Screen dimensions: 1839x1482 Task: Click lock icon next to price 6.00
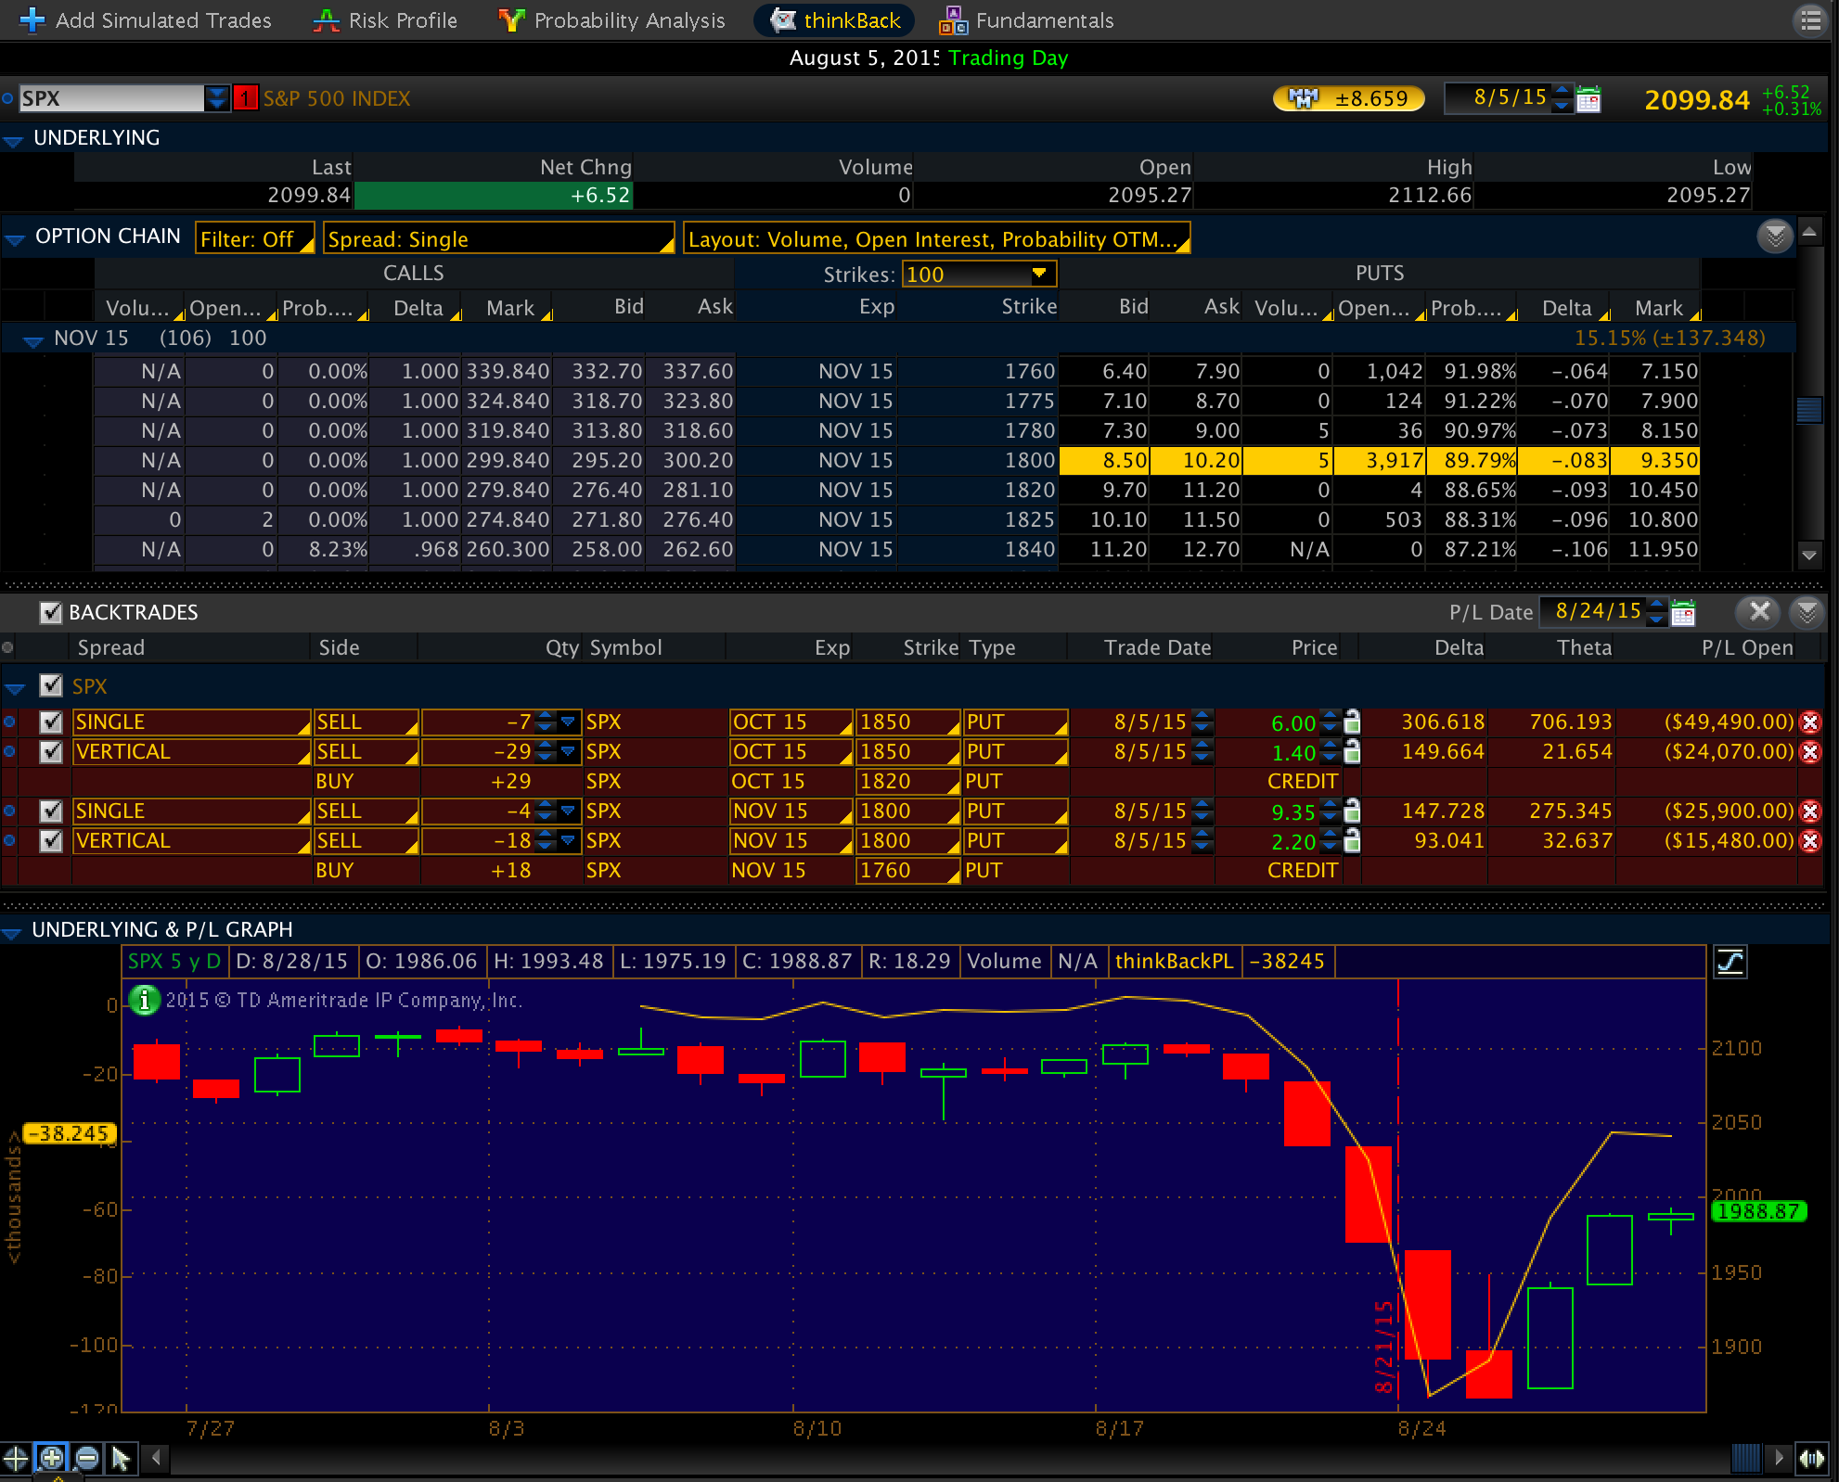point(1353,721)
